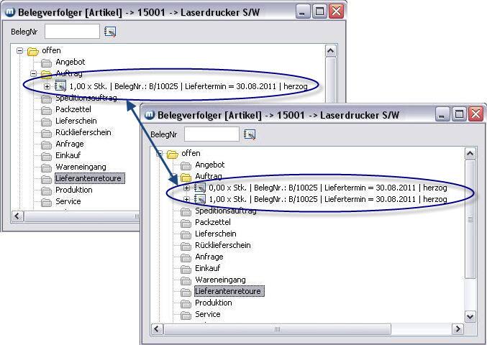Click the search icon beside the back window's BelegNr field
The width and height of the screenshot is (487, 345).
click(110, 32)
